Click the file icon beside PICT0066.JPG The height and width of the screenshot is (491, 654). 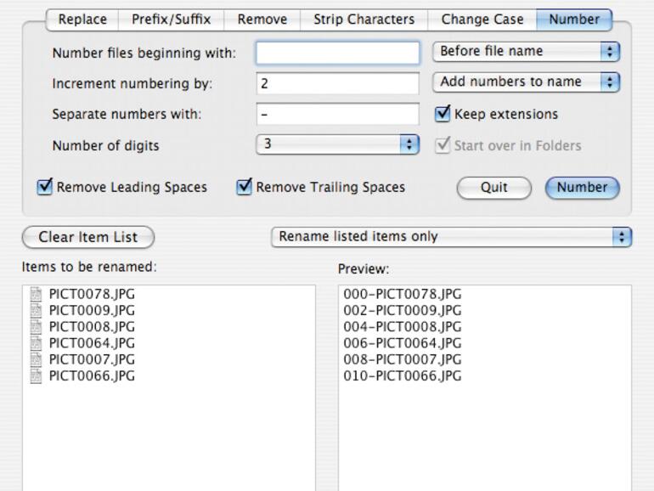pos(36,375)
